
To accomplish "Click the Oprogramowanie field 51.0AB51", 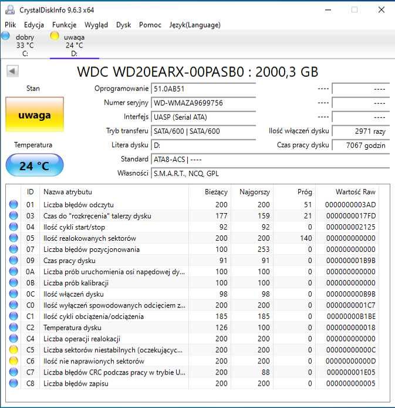I will point(204,89).
